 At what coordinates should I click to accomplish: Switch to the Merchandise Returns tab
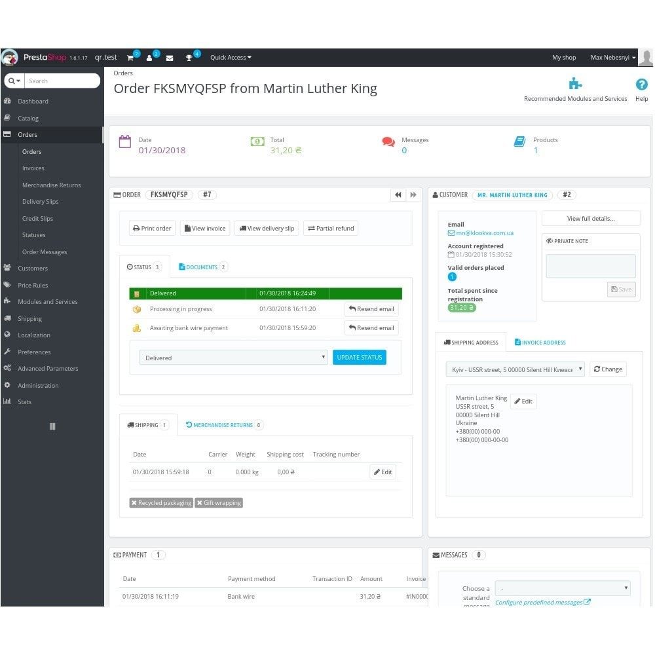223,425
